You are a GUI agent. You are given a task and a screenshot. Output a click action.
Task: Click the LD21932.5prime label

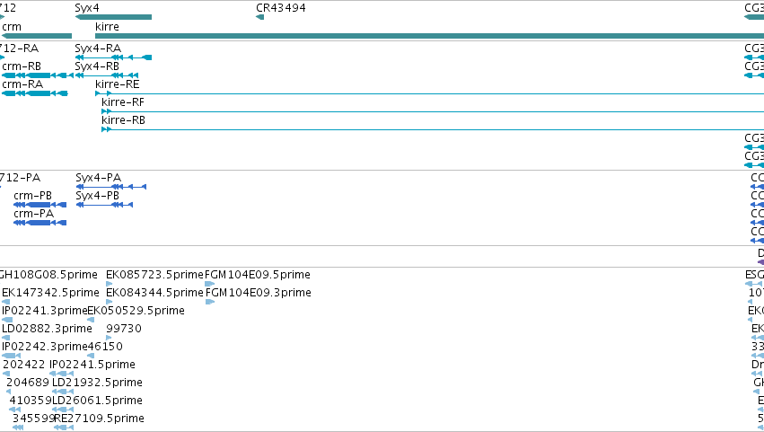(x=97, y=383)
